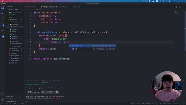
Task: Click the line and column indicator in status bar
Action: click(x=149, y=104)
